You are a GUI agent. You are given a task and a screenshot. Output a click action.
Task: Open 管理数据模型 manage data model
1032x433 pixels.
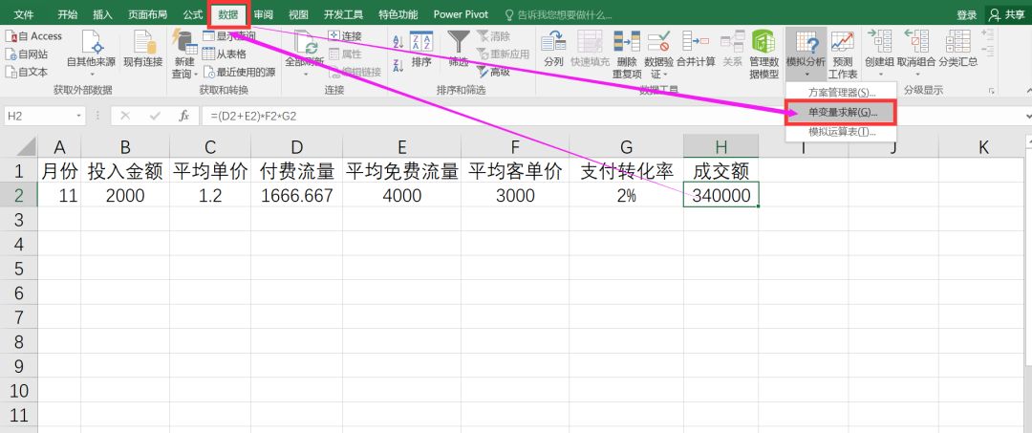764,54
